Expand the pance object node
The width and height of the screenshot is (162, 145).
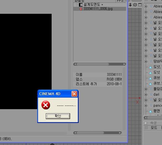click(146, 106)
